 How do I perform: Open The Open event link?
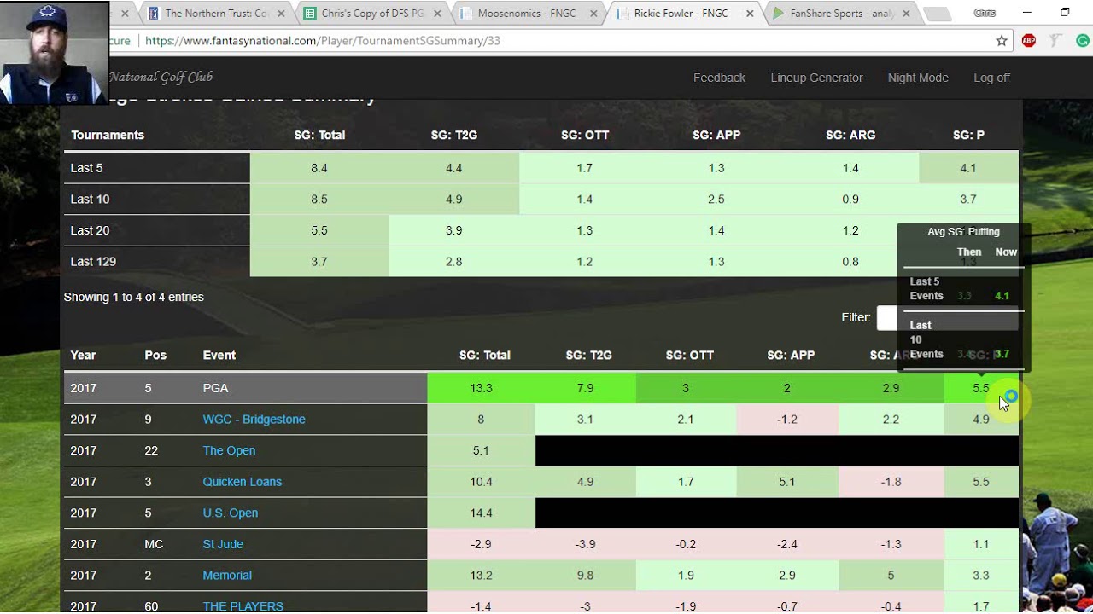coord(229,450)
